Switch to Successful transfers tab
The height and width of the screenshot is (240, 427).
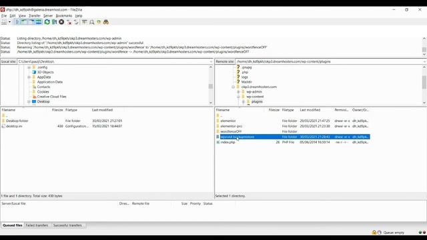click(67, 225)
